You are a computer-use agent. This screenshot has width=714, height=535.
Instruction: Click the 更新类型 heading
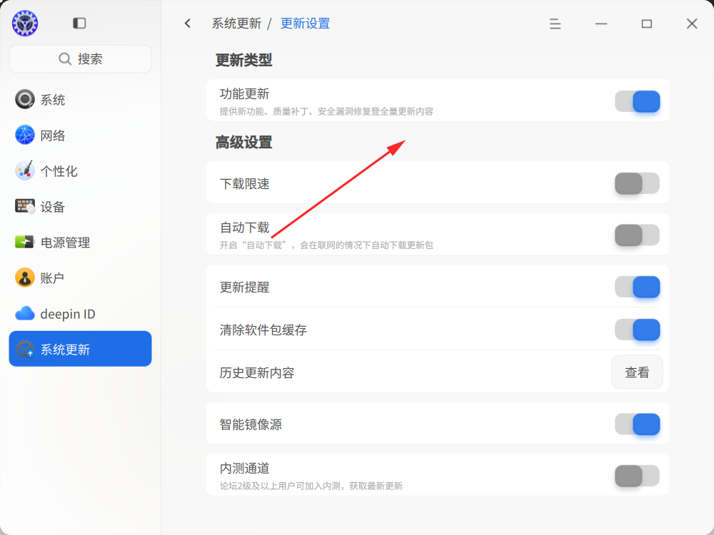[x=243, y=60]
